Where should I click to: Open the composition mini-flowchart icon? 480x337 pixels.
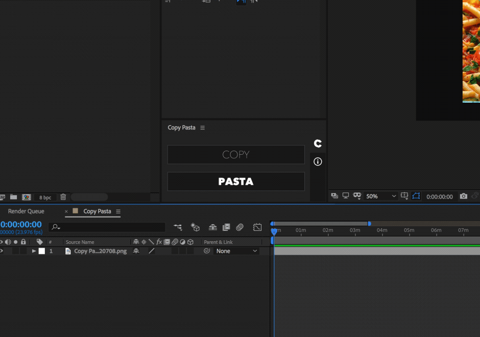(x=178, y=227)
